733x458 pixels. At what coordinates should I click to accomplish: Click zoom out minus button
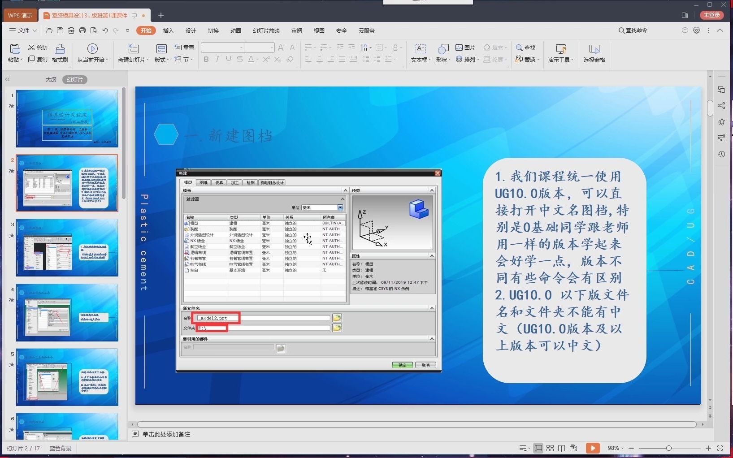pyautogui.click(x=631, y=448)
